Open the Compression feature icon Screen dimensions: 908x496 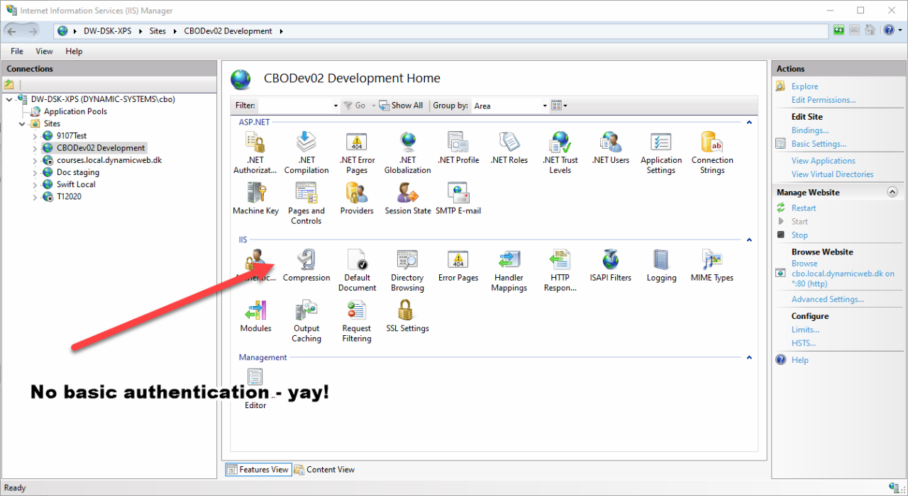306,265
